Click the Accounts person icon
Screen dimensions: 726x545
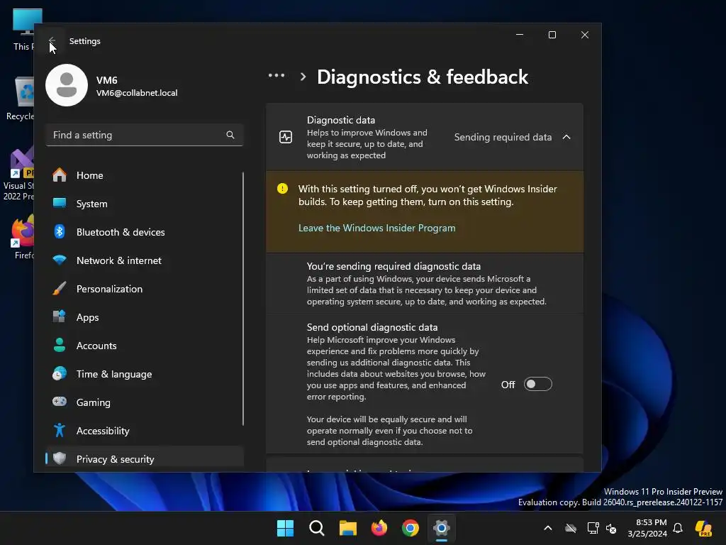click(60, 346)
